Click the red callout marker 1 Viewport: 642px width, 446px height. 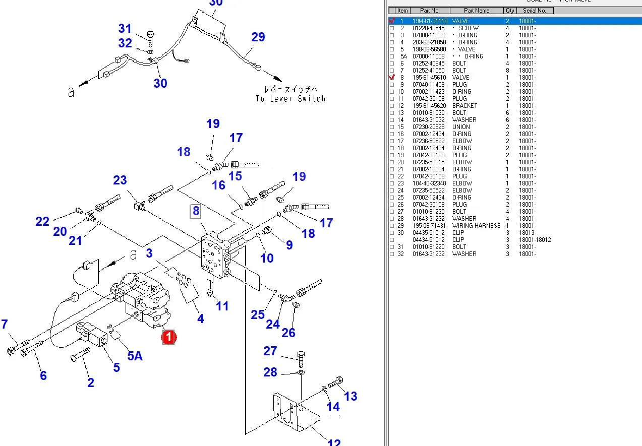(x=168, y=337)
